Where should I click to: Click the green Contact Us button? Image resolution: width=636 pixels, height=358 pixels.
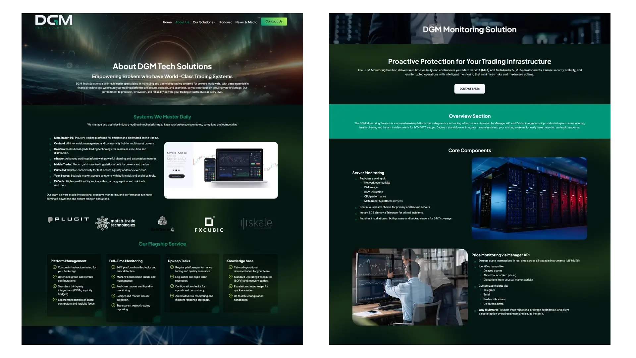pos(274,22)
